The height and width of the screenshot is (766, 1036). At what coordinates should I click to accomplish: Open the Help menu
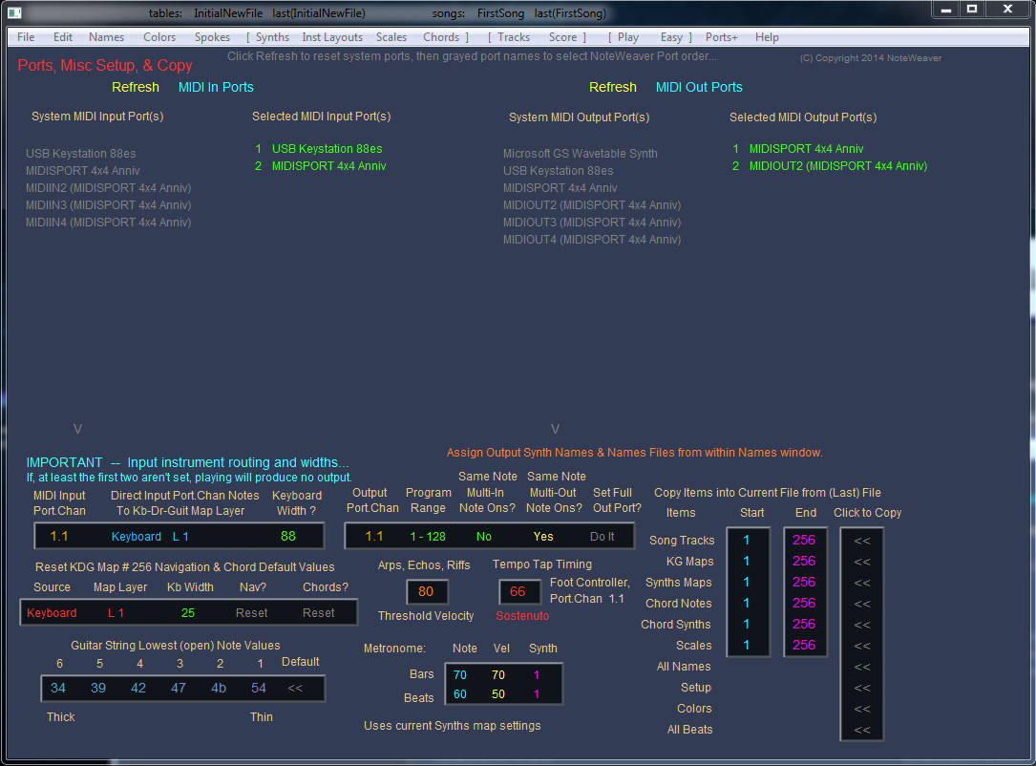767,37
